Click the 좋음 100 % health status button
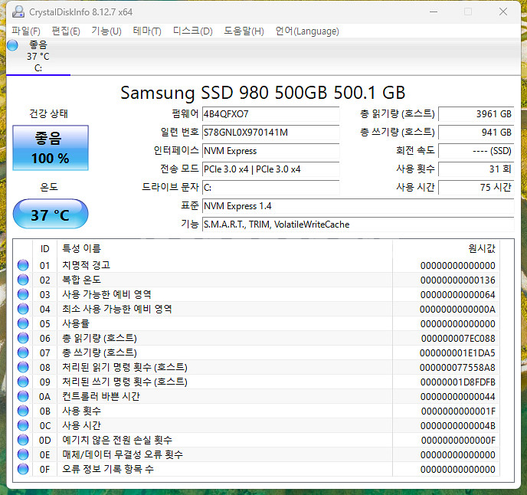527x495 pixels. pyautogui.click(x=51, y=148)
